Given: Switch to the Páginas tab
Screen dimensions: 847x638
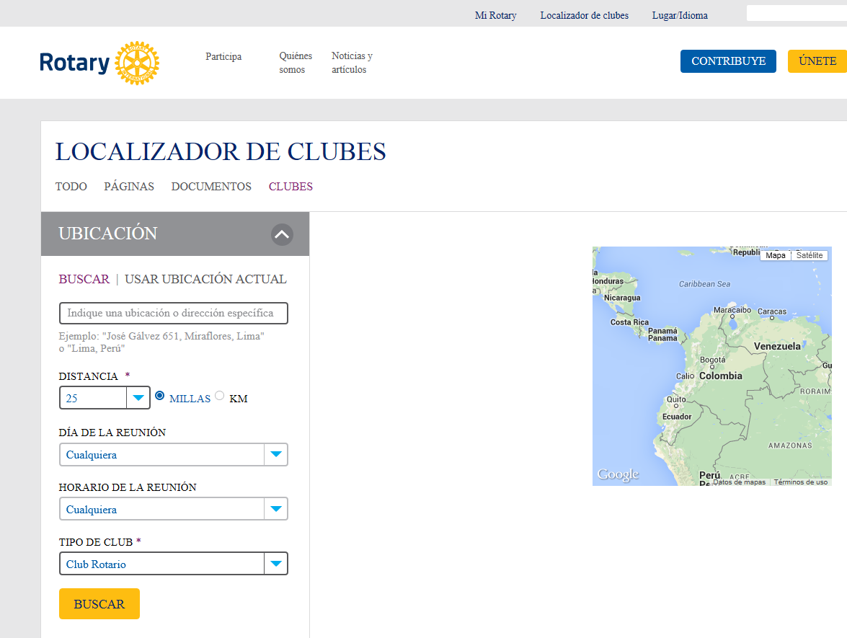Looking at the screenshot, I should pos(129,187).
